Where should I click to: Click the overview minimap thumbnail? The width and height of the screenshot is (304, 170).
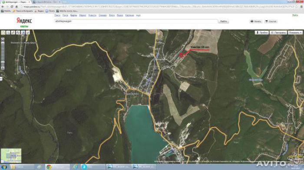[x=11, y=156]
